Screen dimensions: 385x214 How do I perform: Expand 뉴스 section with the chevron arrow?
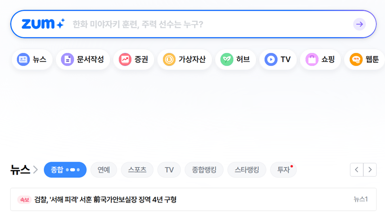click(36, 170)
